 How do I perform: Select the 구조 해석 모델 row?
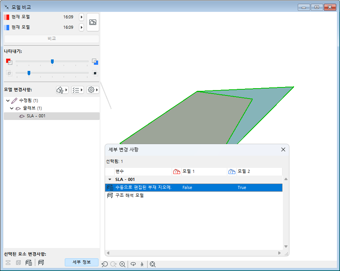pyautogui.click(x=194, y=195)
